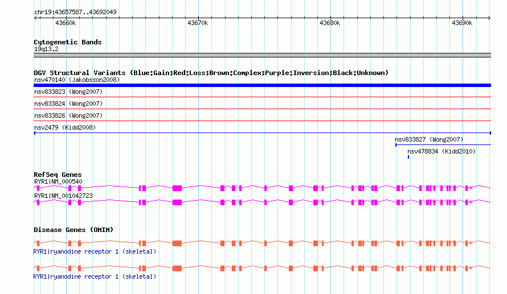Select the red line under nsv833824
507x294 pixels.
262,109
